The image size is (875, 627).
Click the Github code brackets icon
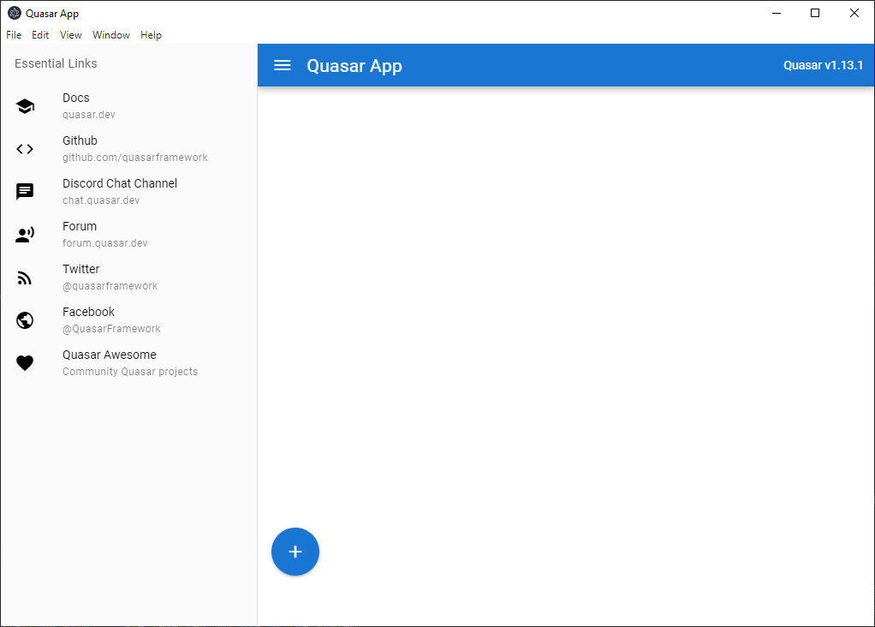[25, 149]
